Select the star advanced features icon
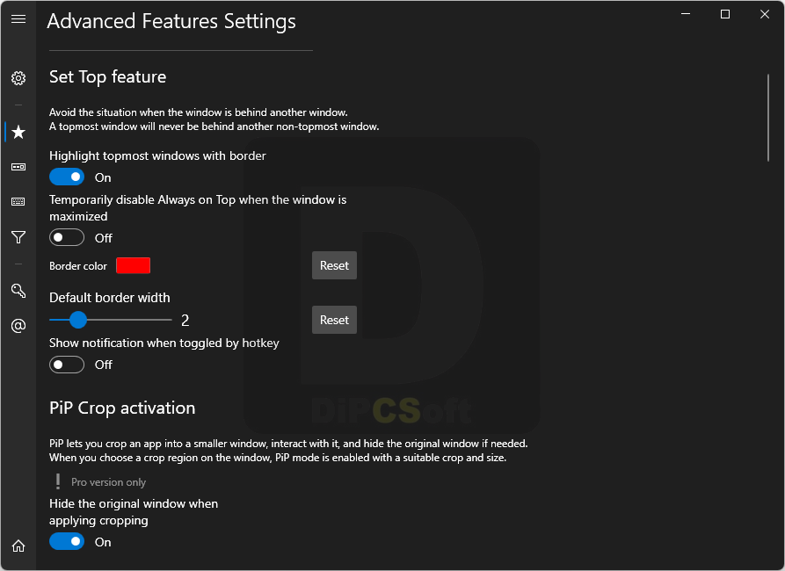Viewport: 785px width, 571px height. [x=18, y=132]
